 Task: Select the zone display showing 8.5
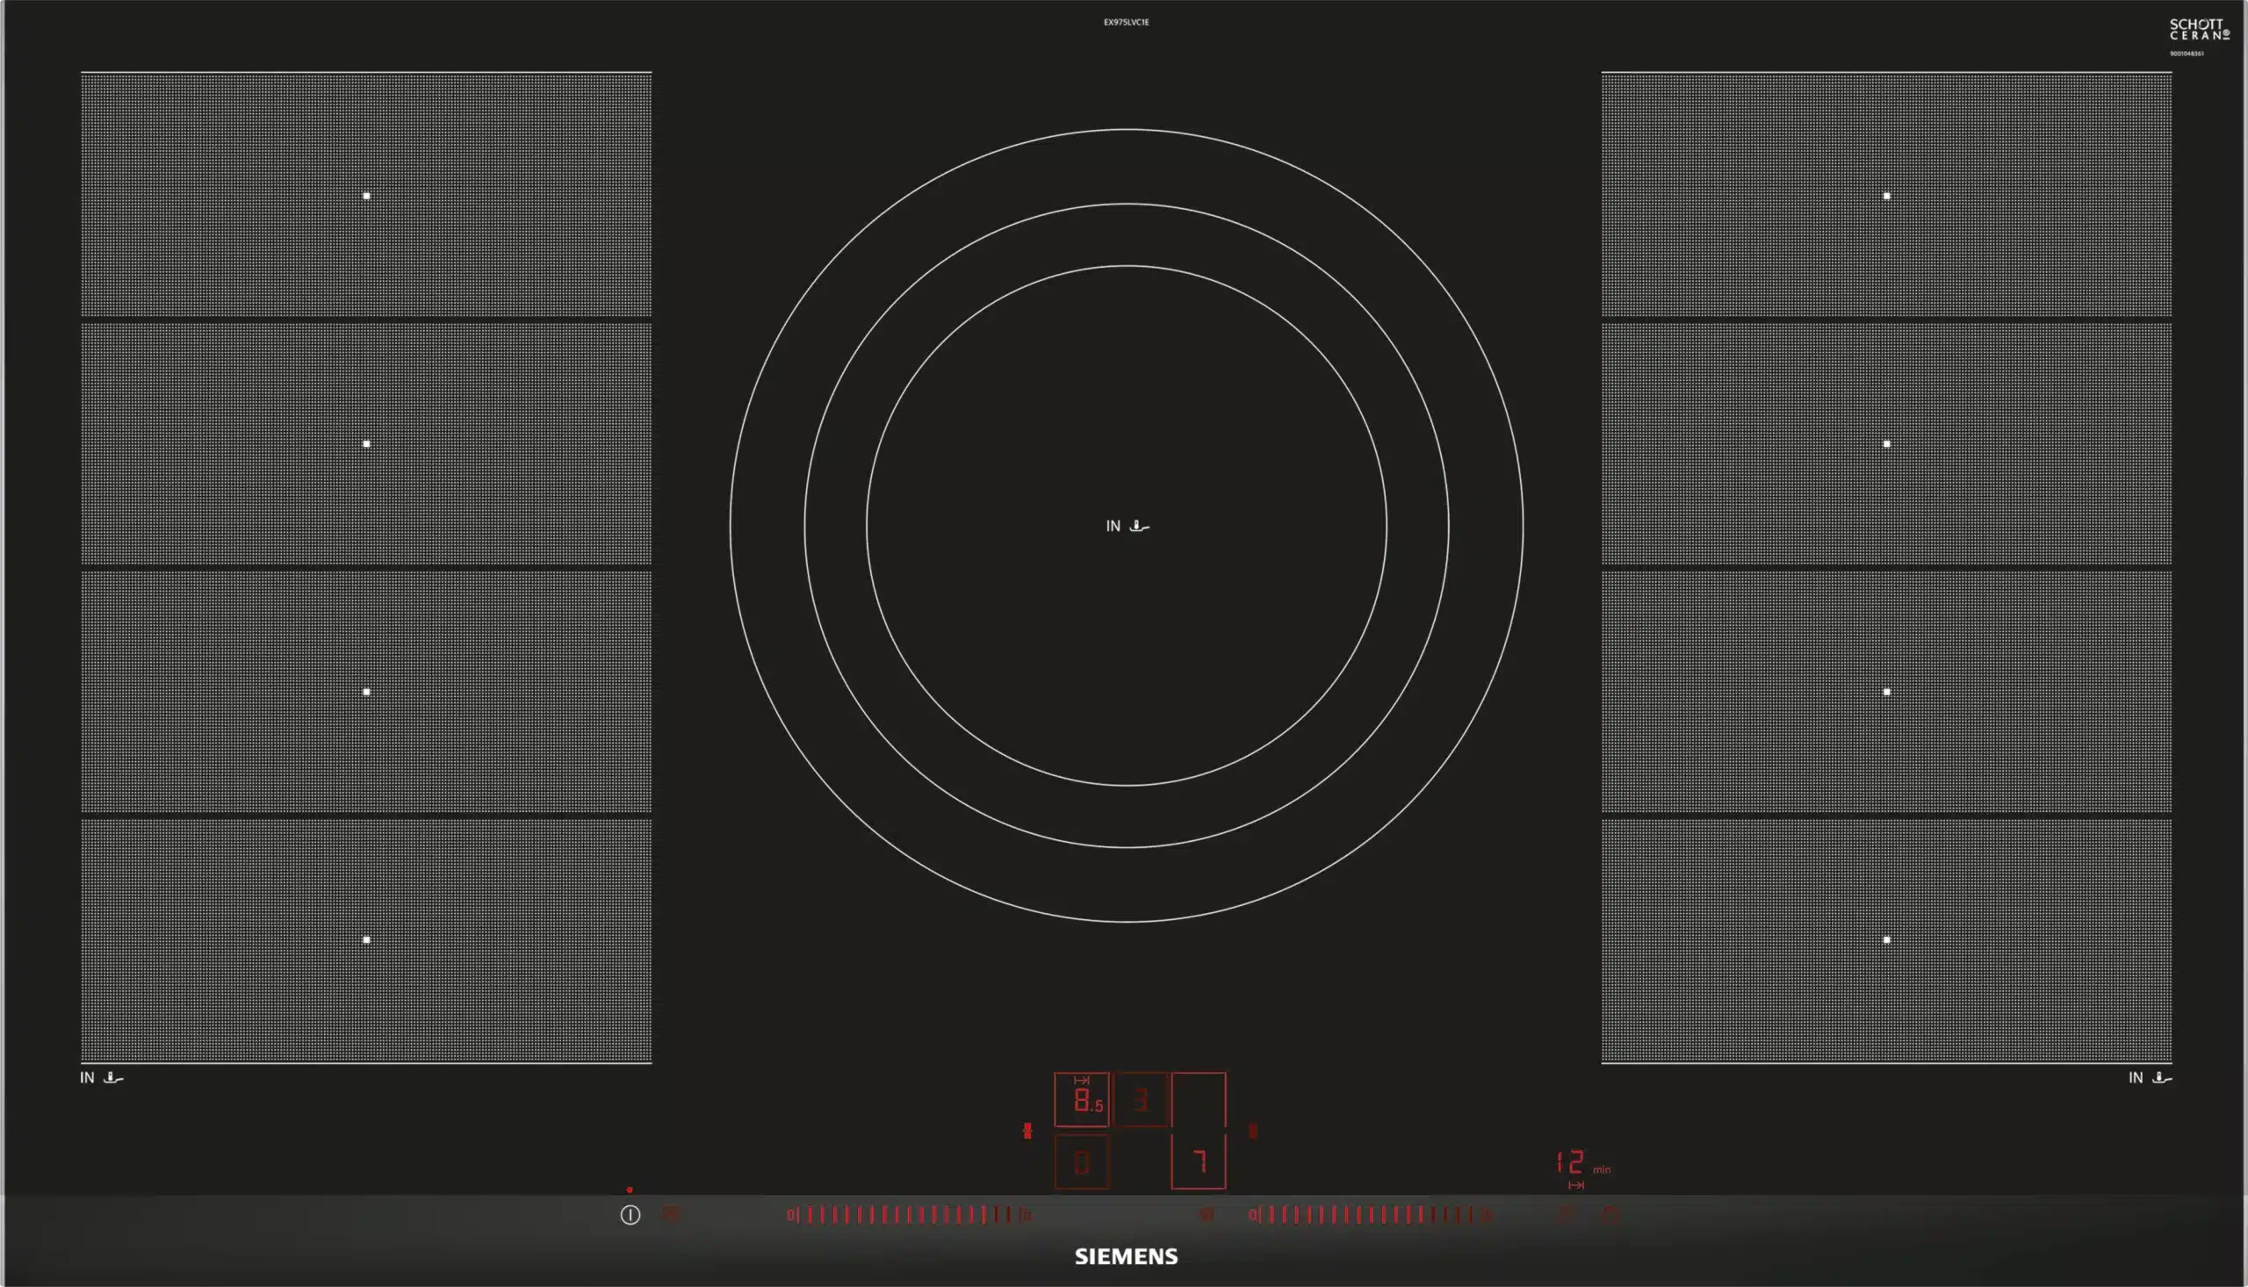pos(1082,1101)
